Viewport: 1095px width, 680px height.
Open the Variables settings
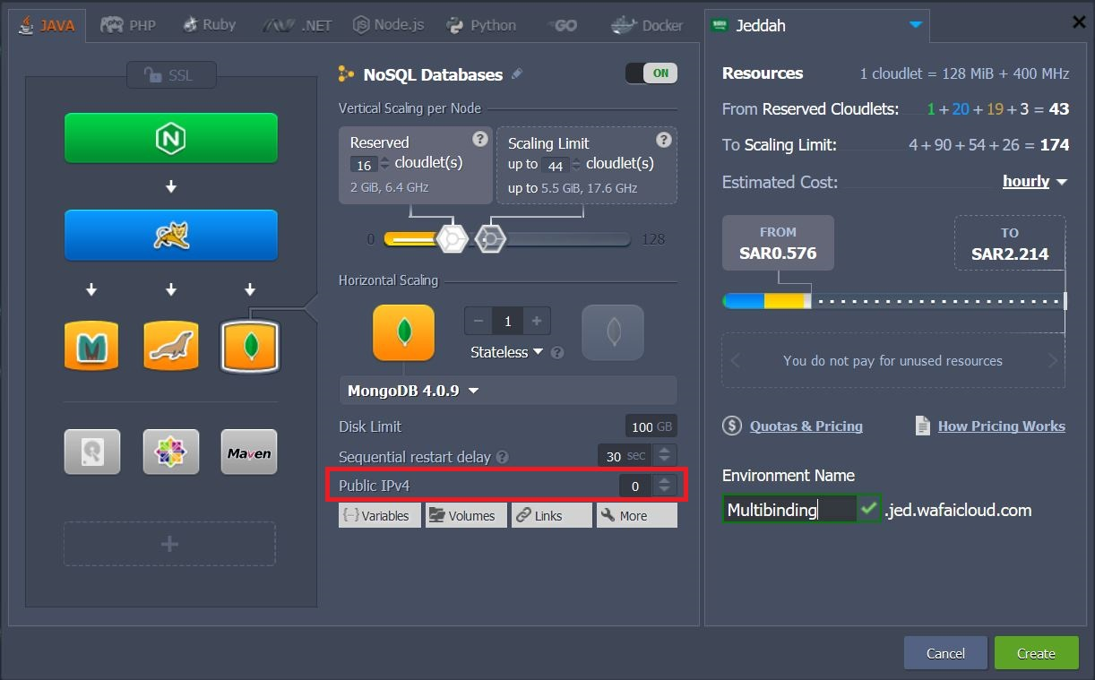pos(380,515)
